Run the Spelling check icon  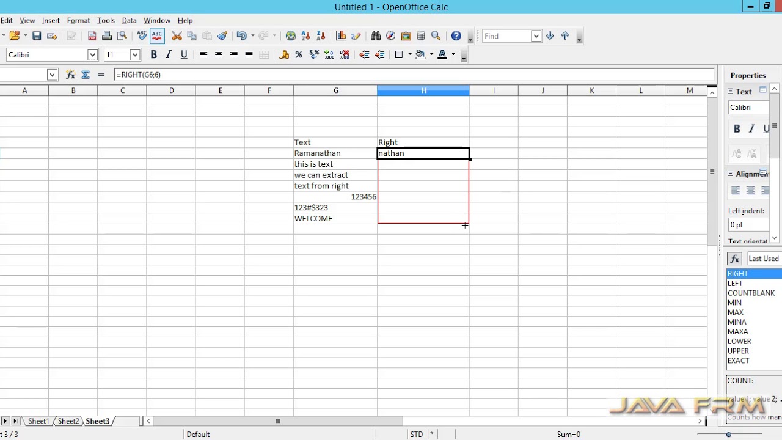142,36
